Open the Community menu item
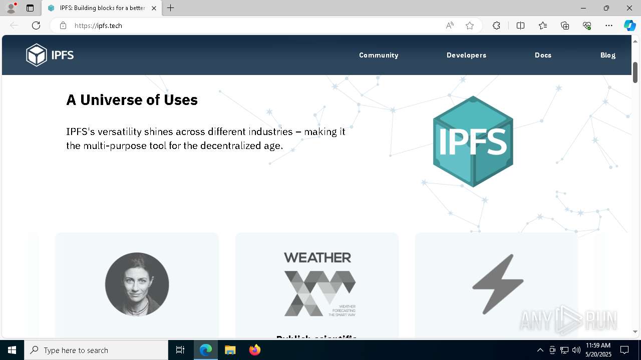641x360 pixels. (379, 55)
